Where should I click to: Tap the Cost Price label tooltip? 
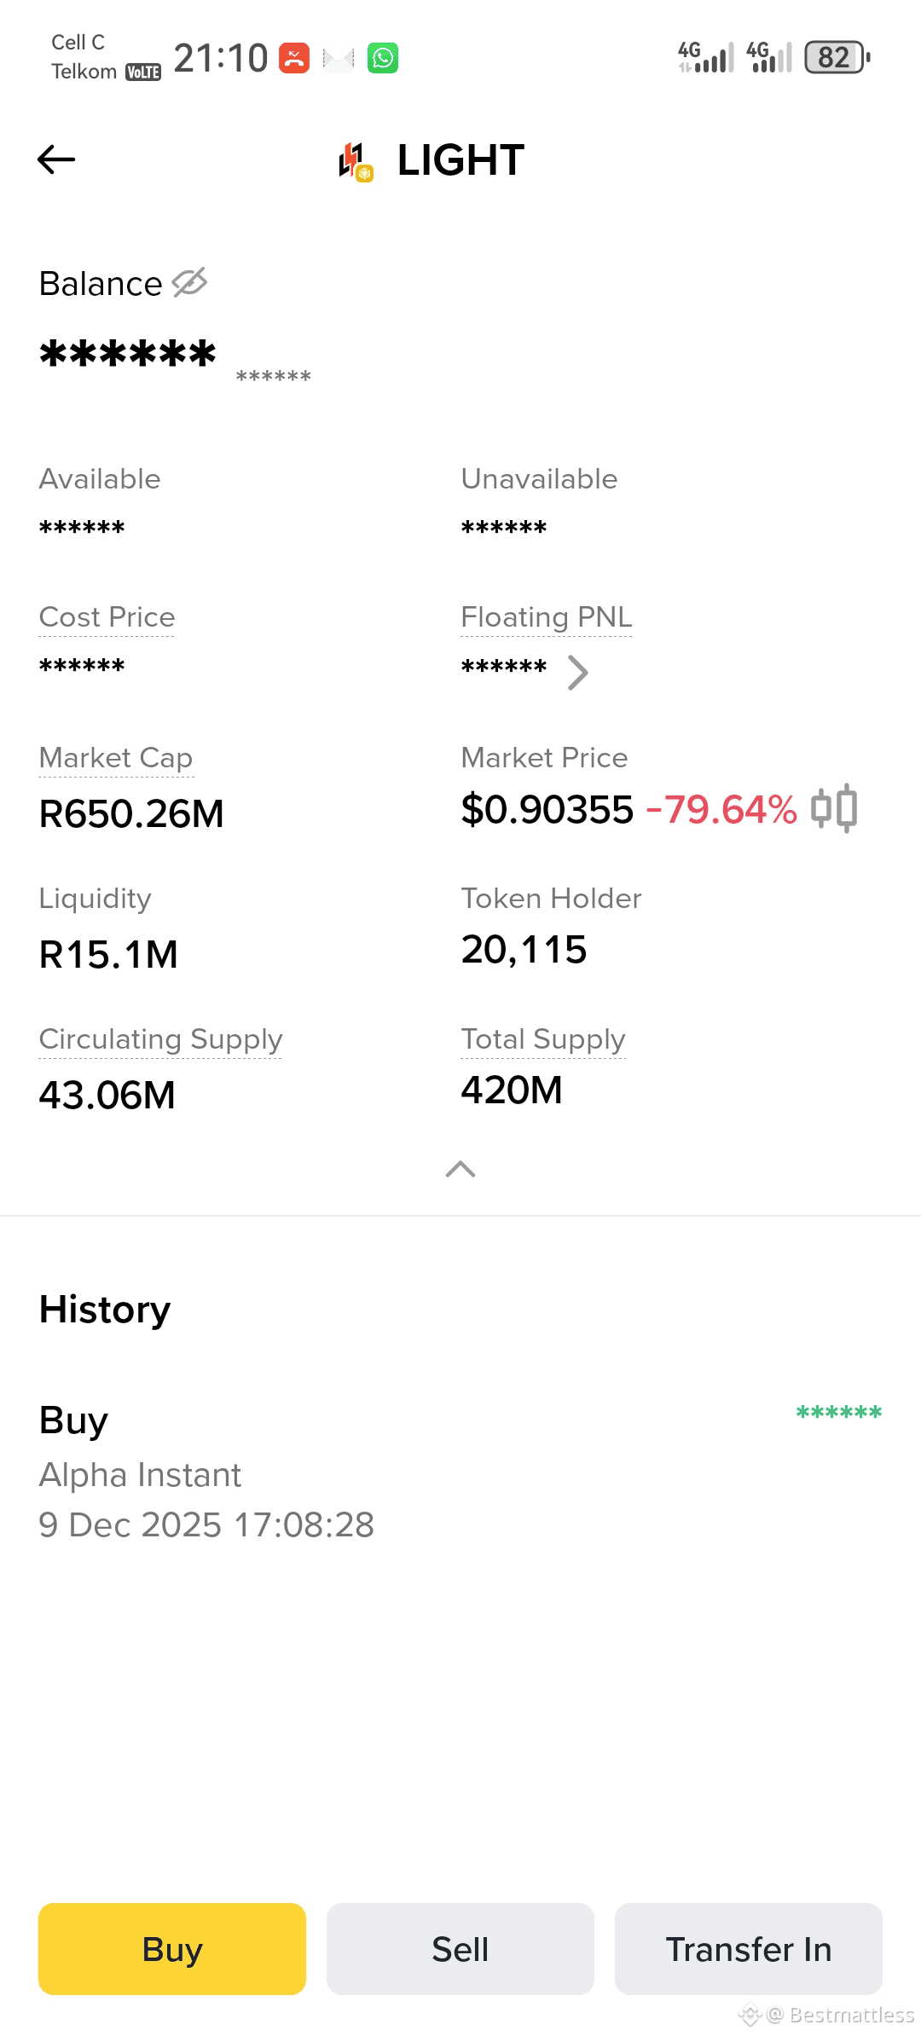[107, 617]
